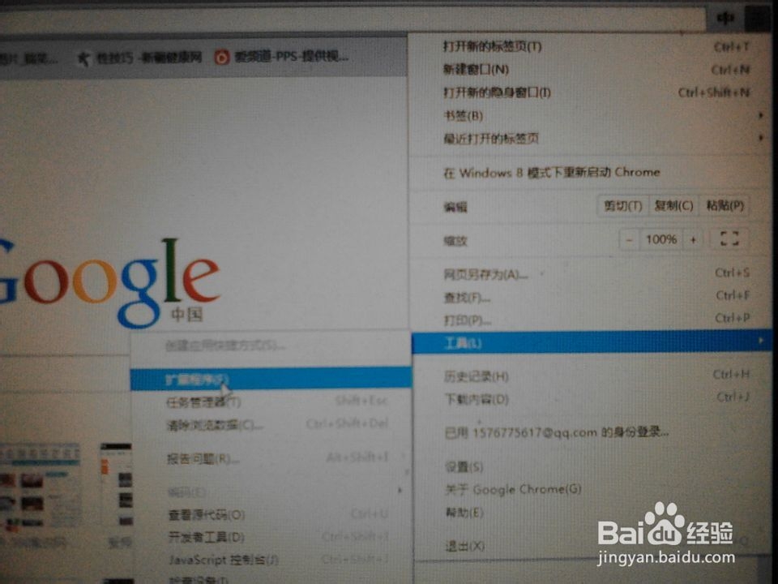This screenshot has width=778, height=584.
Task: Open 打开新的隐身窗口(I)
Action: 590,92
